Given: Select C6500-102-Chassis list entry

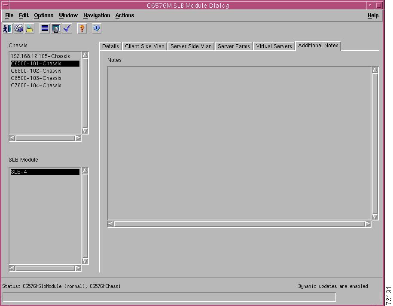Looking at the screenshot, I should click(45, 71).
